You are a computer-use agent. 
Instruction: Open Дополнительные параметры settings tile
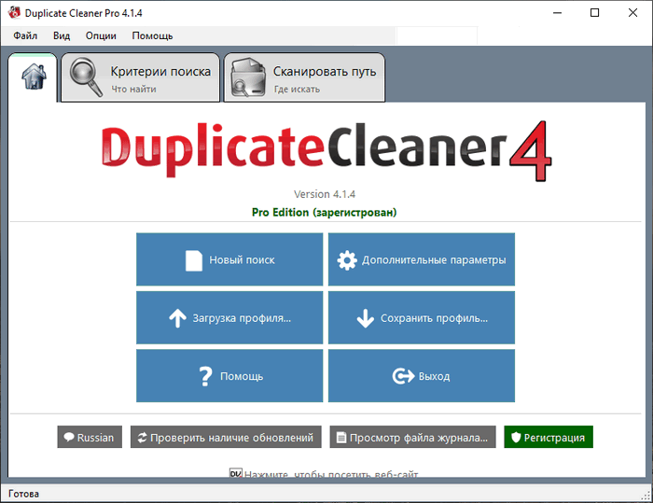422,259
